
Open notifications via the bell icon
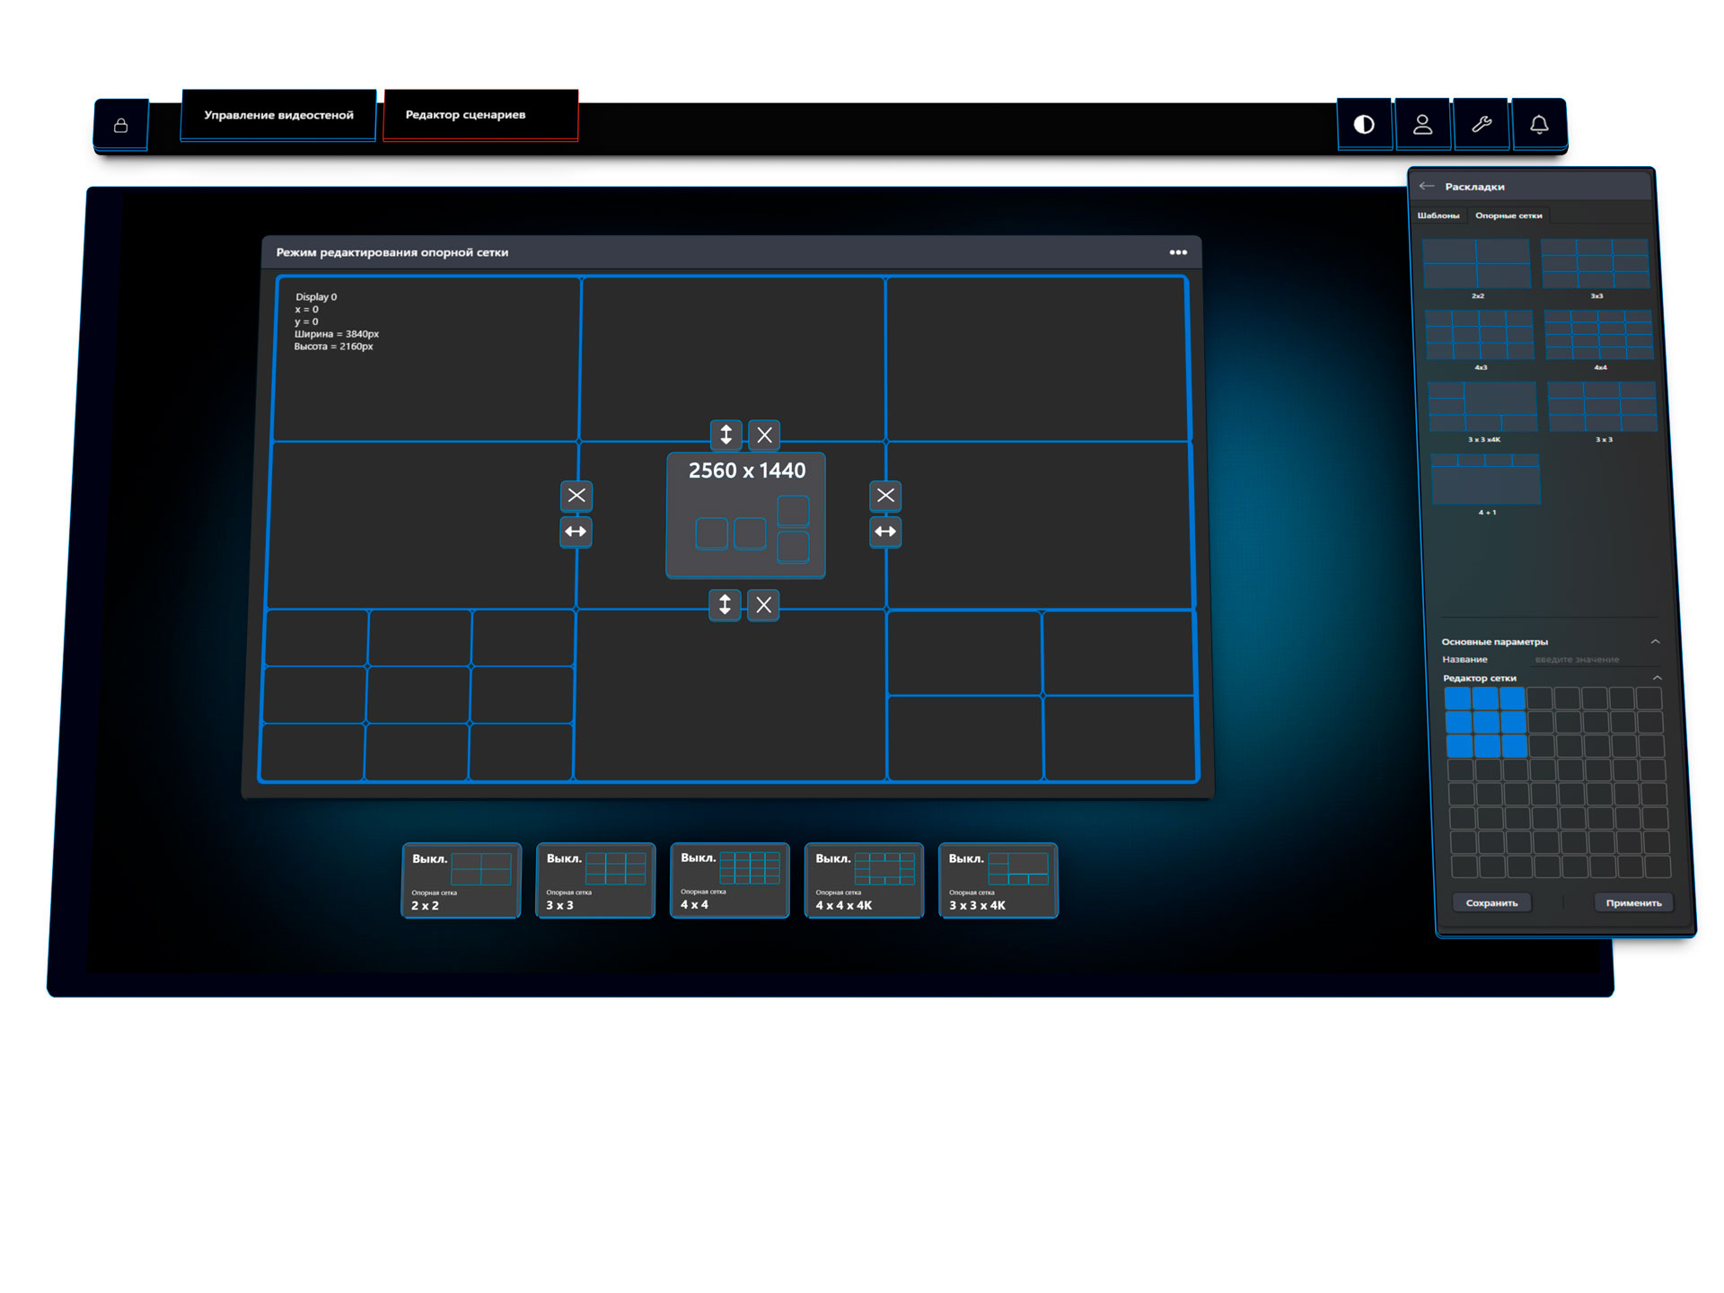click(1539, 125)
